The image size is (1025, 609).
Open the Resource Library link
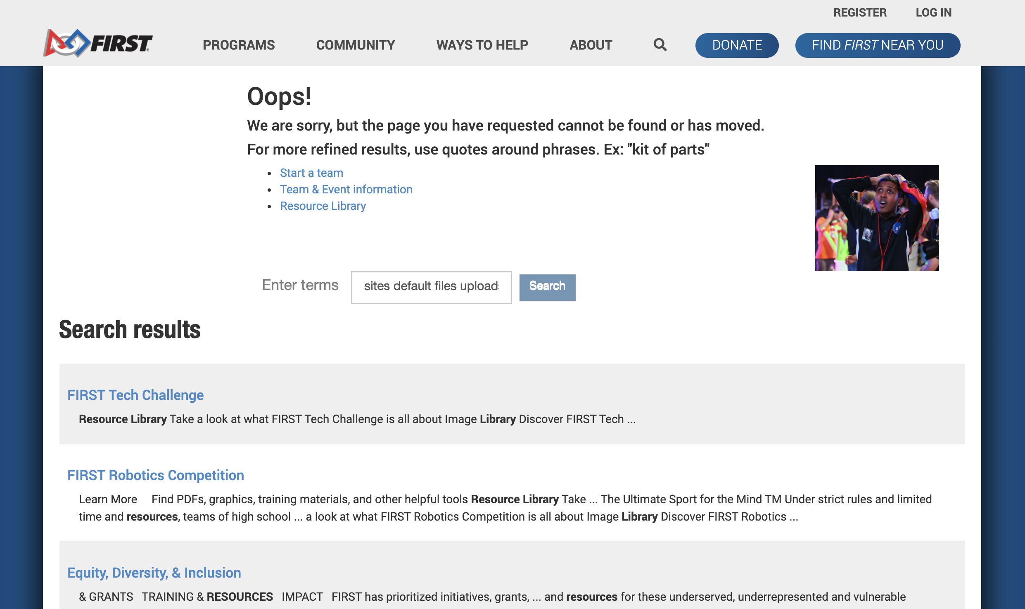coord(323,206)
